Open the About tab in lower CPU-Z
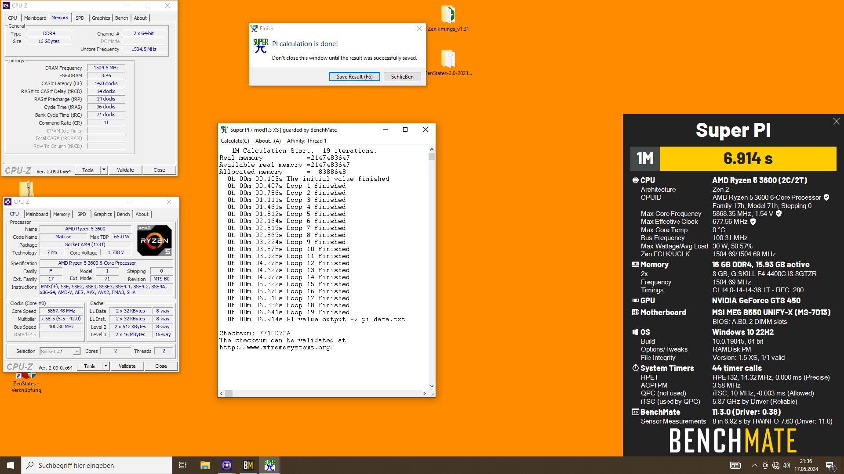Viewport: 844px width, 474px height. (142, 214)
